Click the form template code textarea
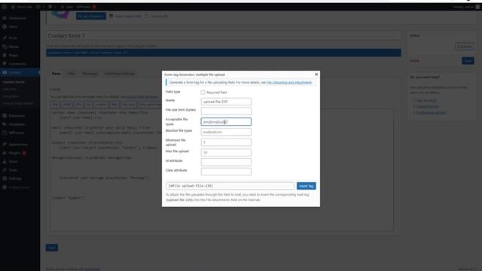 point(221,170)
